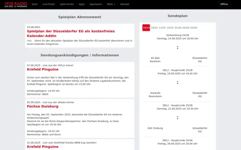The width and height of the screenshot is (241, 150).
Task: Click 'Kommentar: Wolle und Kevin' text
Action: click(44, 134)
